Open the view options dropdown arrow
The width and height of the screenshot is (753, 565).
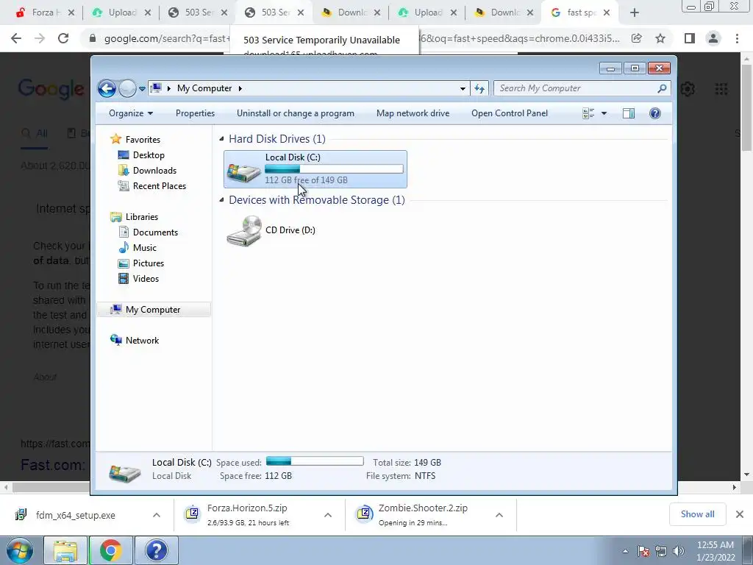coord(604,113)
